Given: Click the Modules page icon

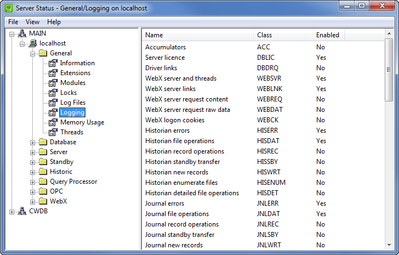Looking at the screenshot, I should tap(53, 83).
